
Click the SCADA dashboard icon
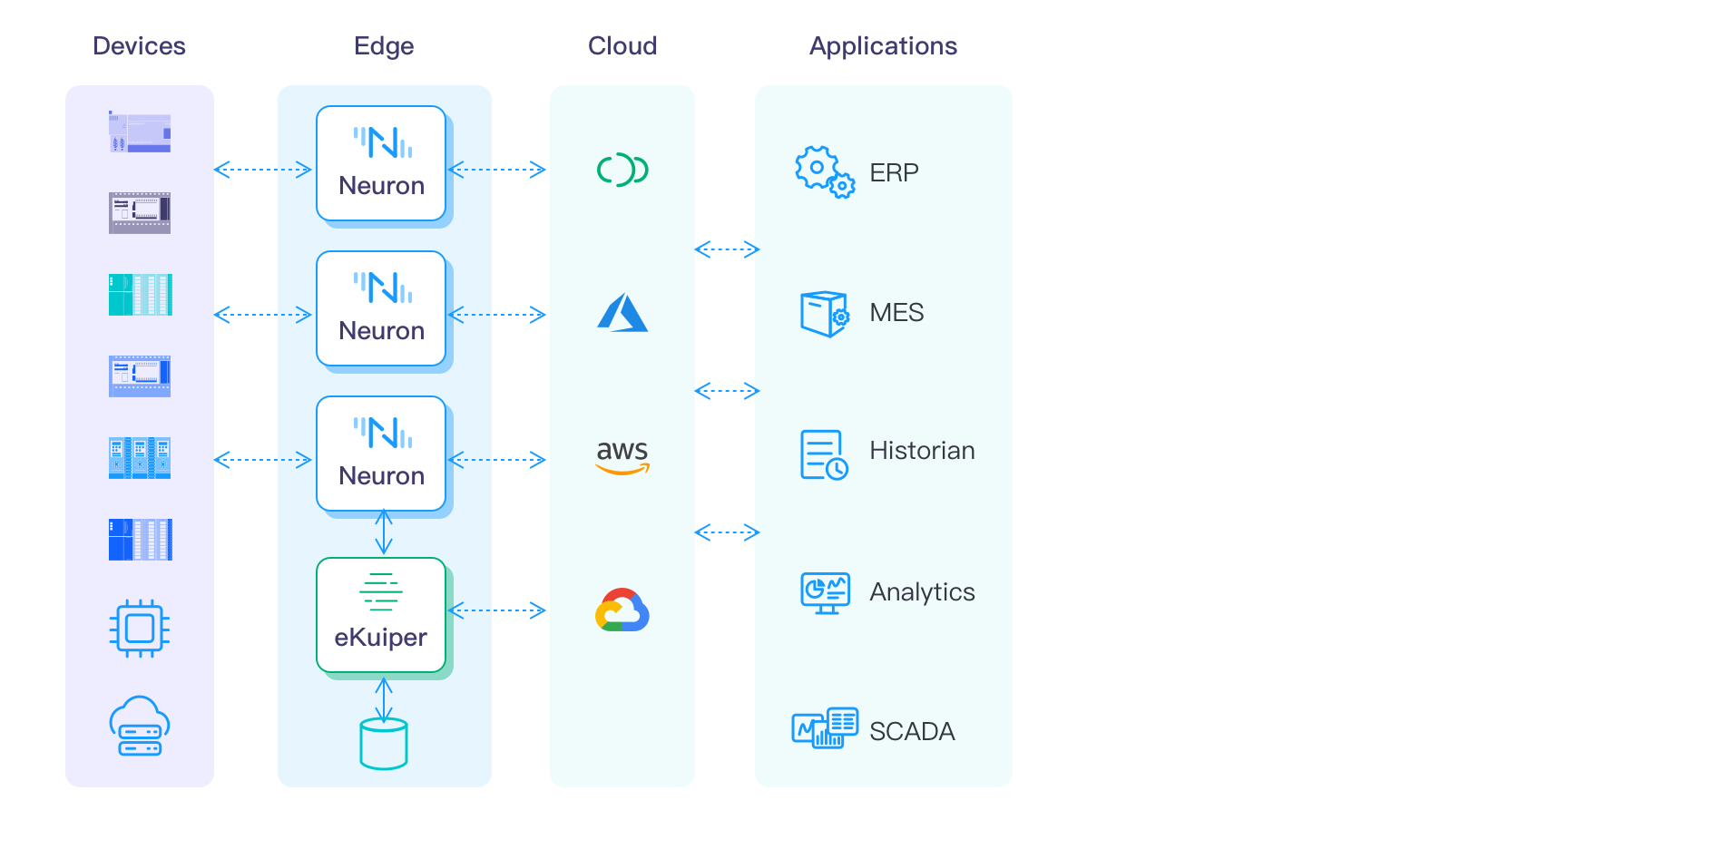click(825, 728)
